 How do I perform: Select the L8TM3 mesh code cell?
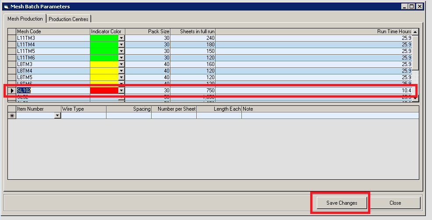[53, 64]
